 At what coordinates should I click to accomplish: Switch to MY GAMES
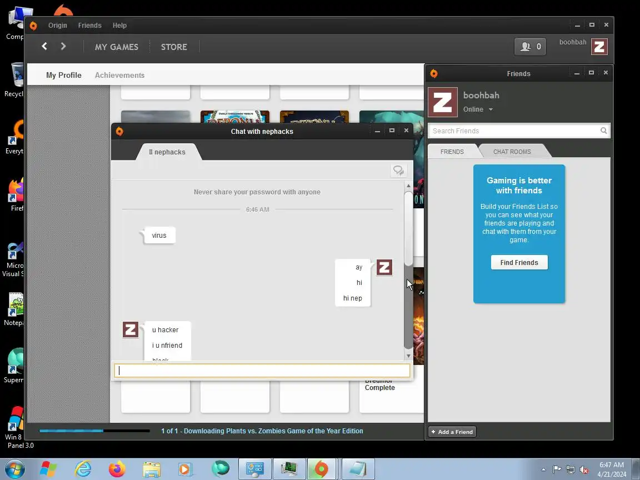pos(117,47)
